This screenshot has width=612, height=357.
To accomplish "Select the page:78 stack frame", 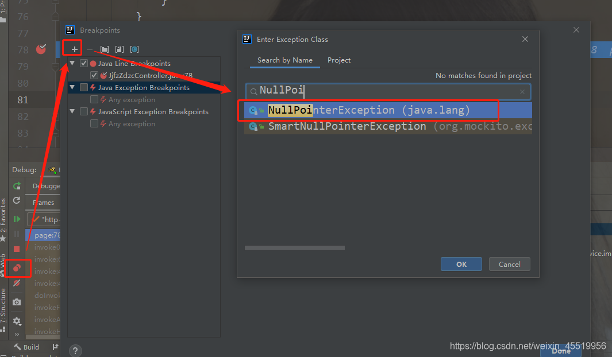I will point(43,235).
